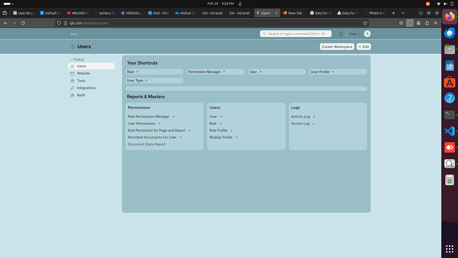Click the notification bell icon
The image size is (458, 258).
[340, 34]
